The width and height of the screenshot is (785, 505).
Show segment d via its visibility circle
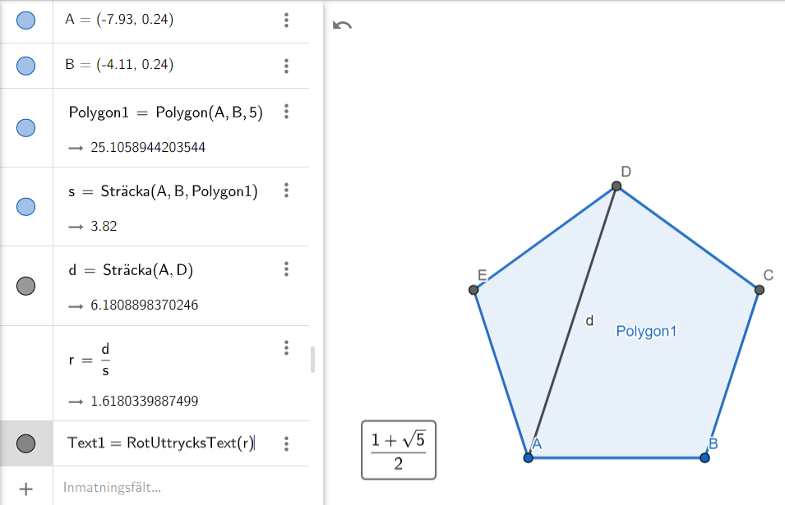coord(25,286)
